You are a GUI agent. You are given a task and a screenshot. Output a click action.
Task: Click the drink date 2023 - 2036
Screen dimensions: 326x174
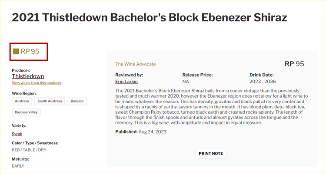[263, 82]
